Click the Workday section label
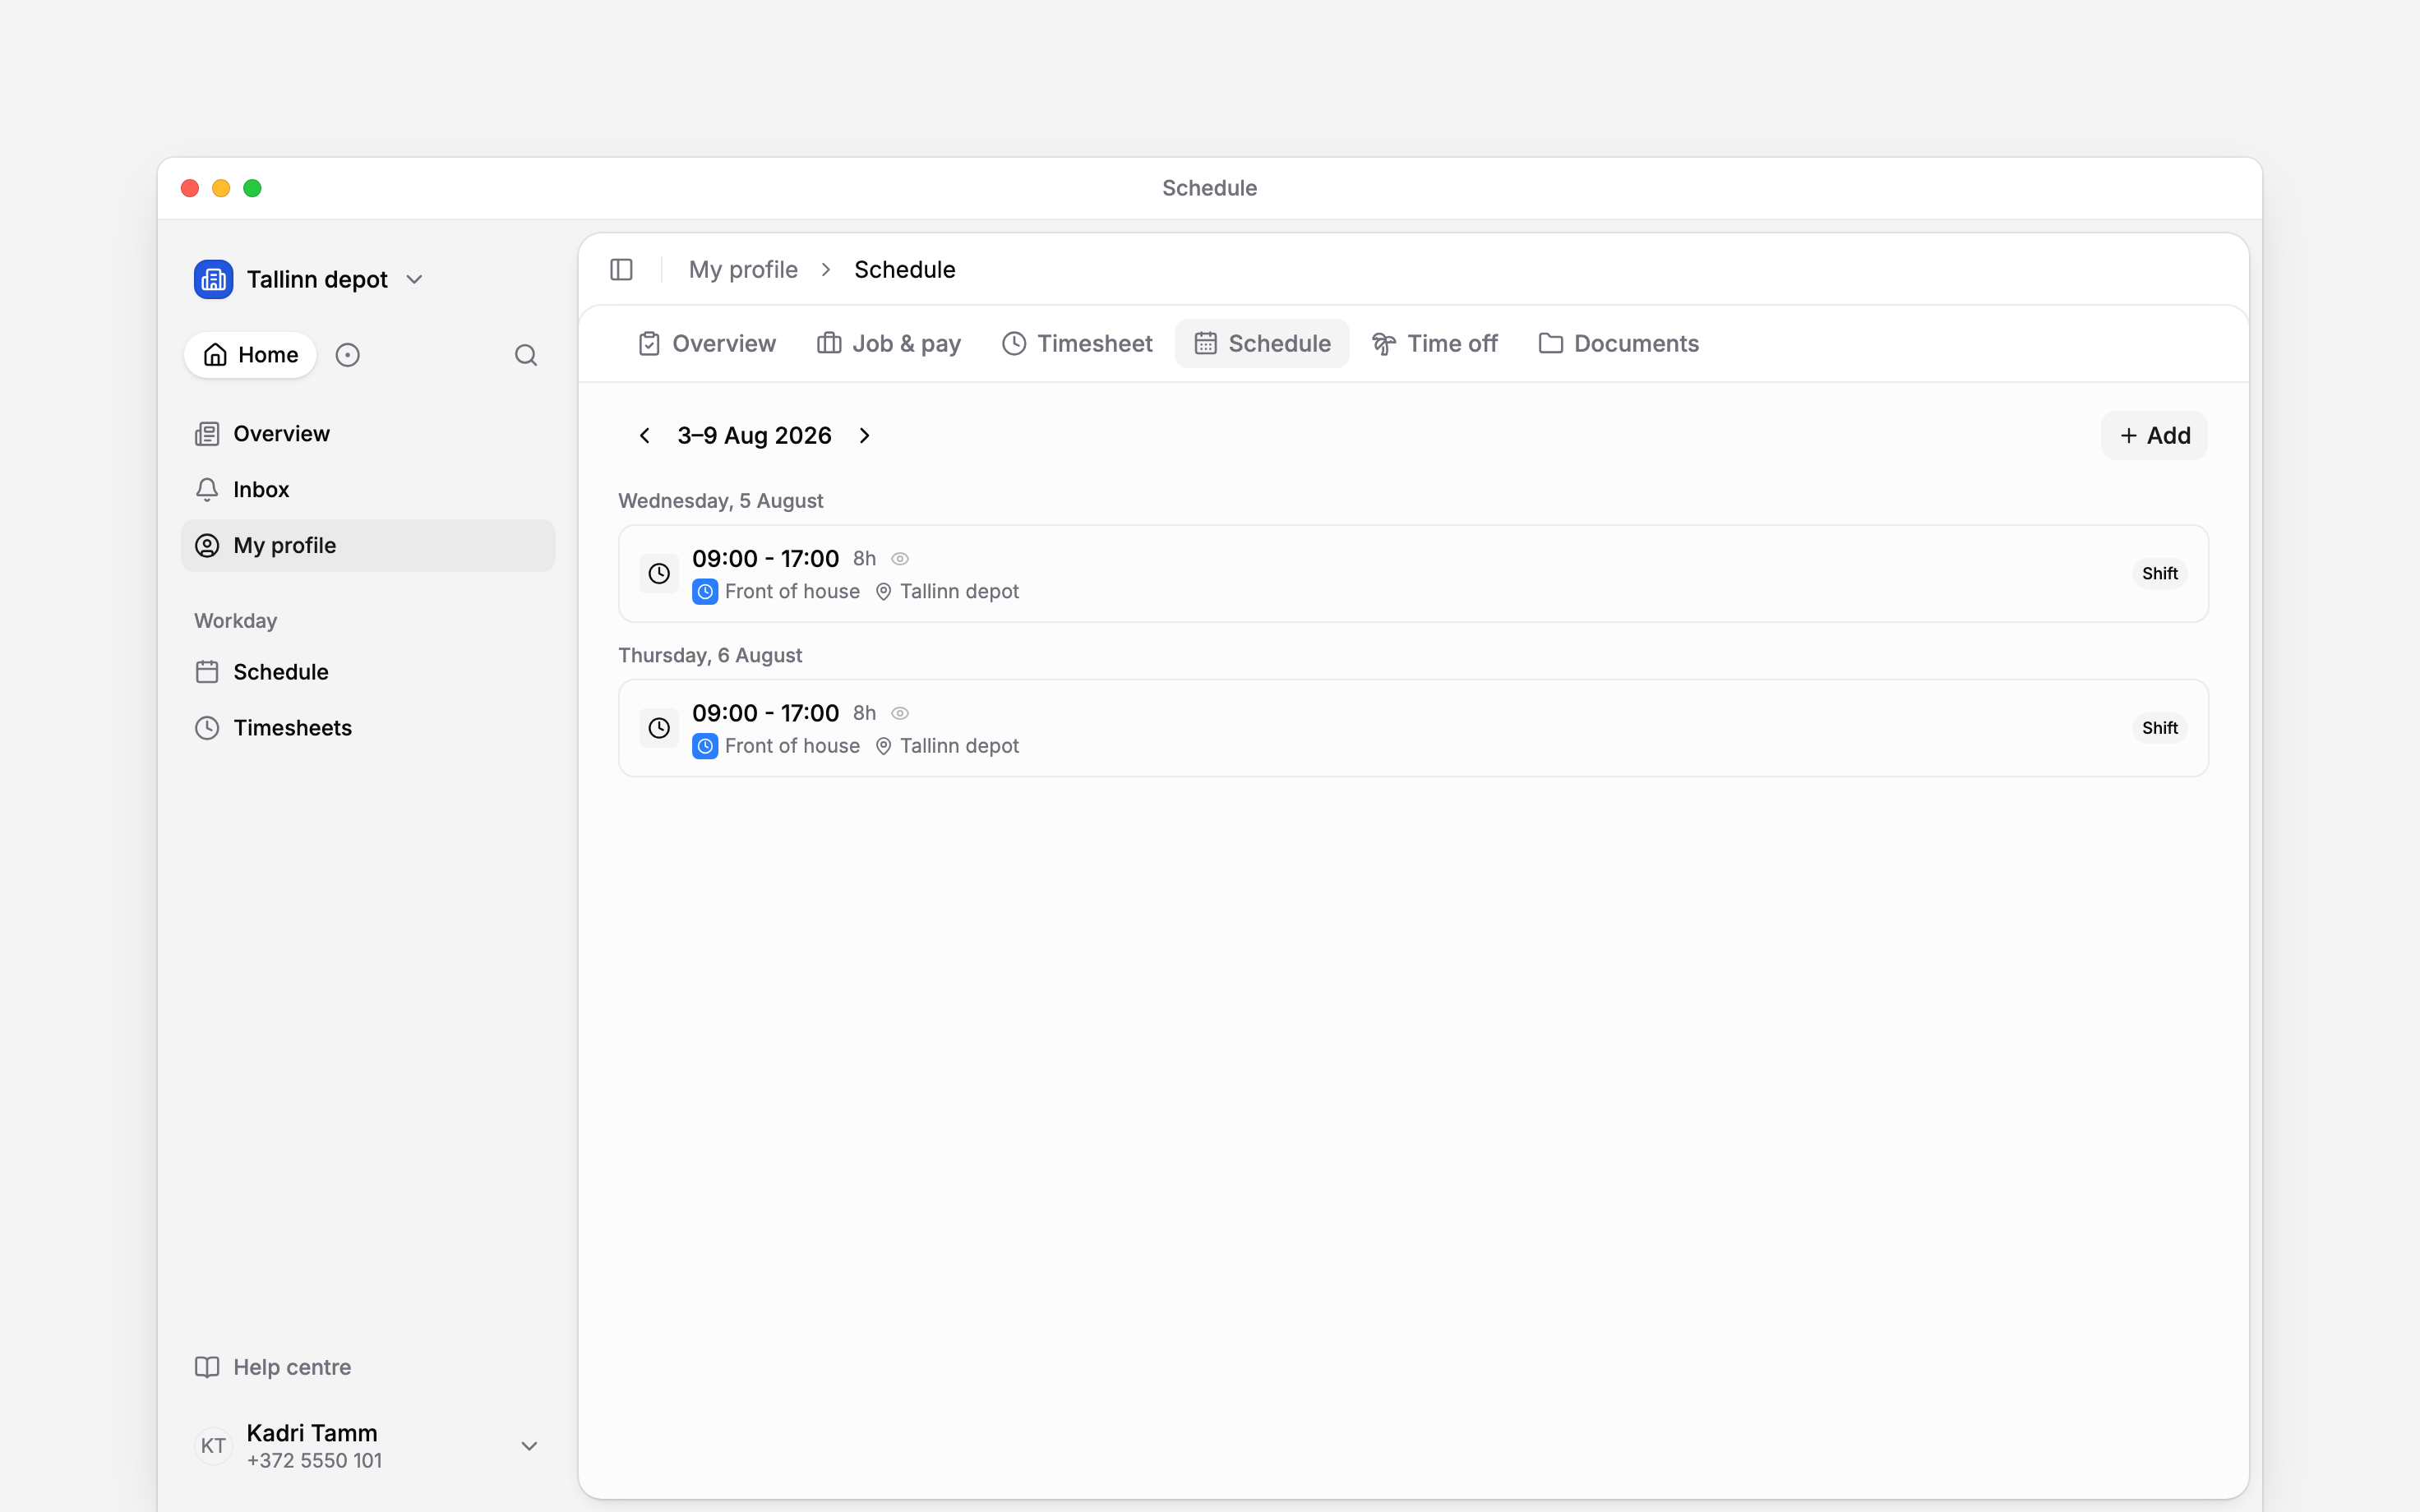 (x=236, y=621)
